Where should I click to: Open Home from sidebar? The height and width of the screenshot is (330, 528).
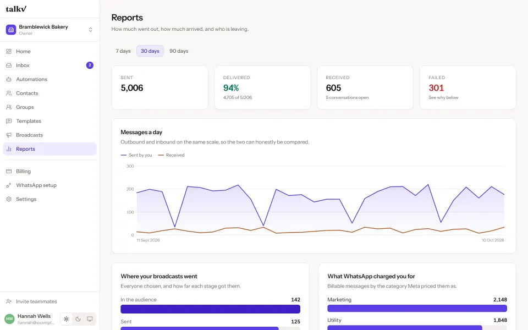[50, 52]
